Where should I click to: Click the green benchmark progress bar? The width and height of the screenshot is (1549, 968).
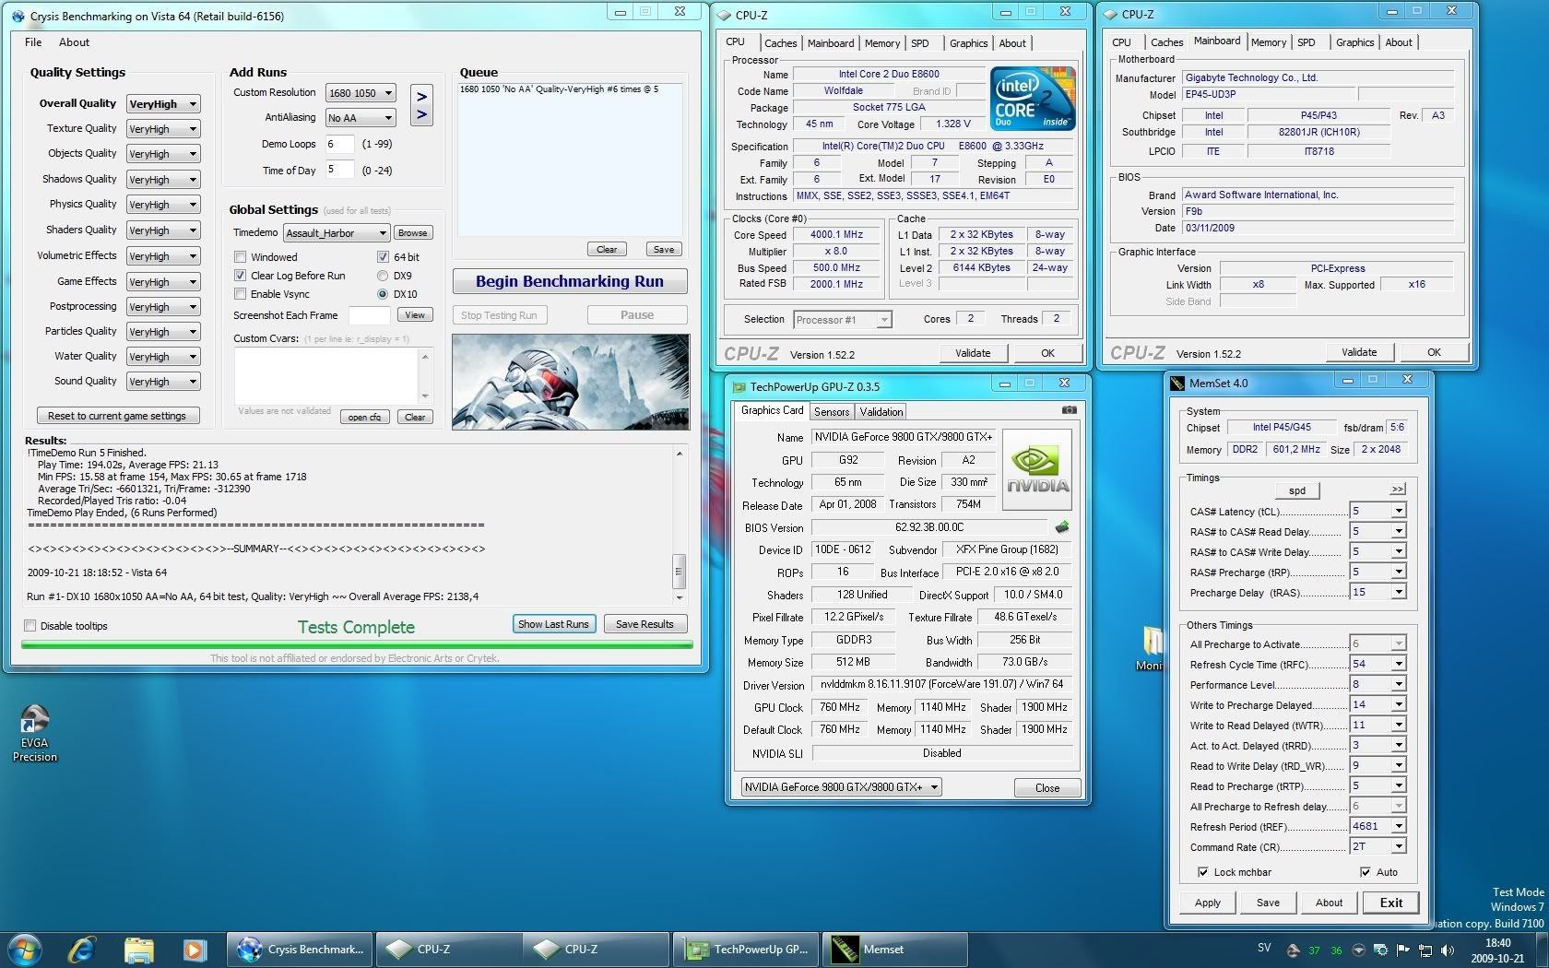click(357, 645)
